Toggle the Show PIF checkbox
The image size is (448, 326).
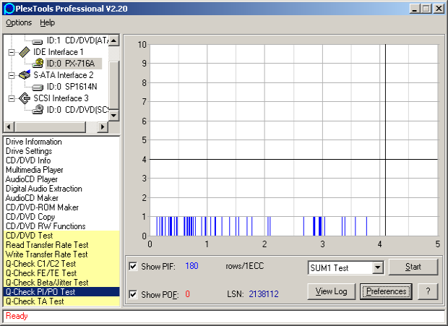click(x=133, y=266)
